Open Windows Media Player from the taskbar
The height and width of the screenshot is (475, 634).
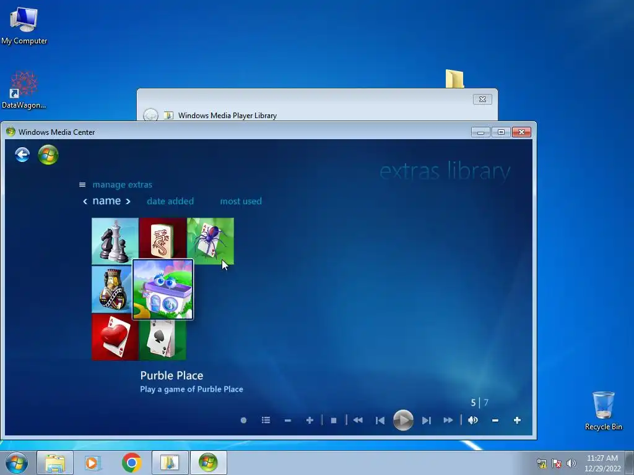pyautogui.click(x=93, y=463)
